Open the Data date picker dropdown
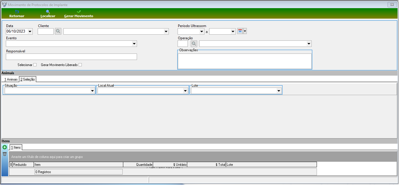The image size is (399, 185). [30, 31]
